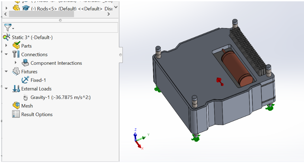Screen dimensions: 304x163
Task: Click the coordinate triad Z axis
Action: pyautogui.click(x=135, y=135)
